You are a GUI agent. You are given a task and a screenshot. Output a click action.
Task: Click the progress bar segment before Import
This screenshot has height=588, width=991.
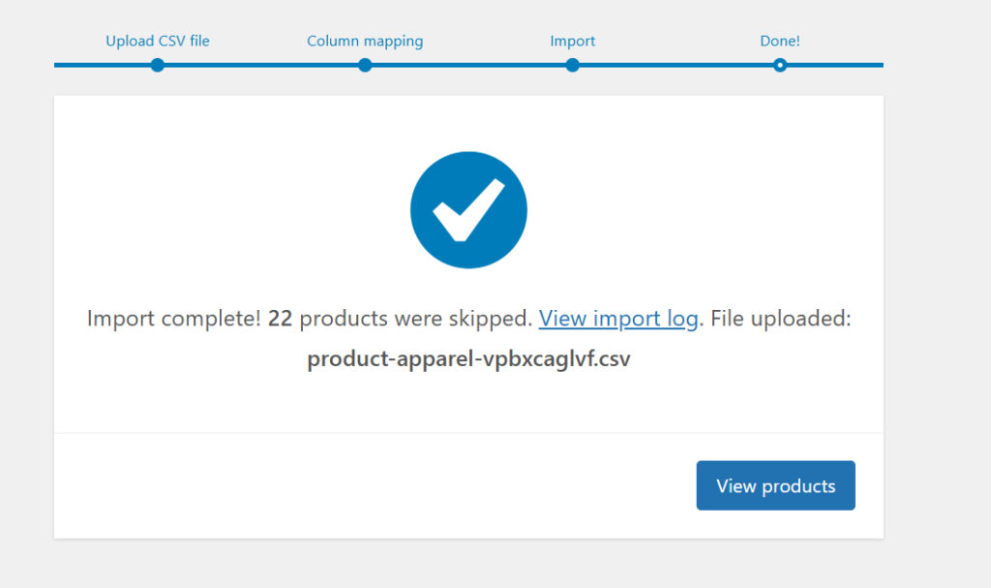point(469,65)
